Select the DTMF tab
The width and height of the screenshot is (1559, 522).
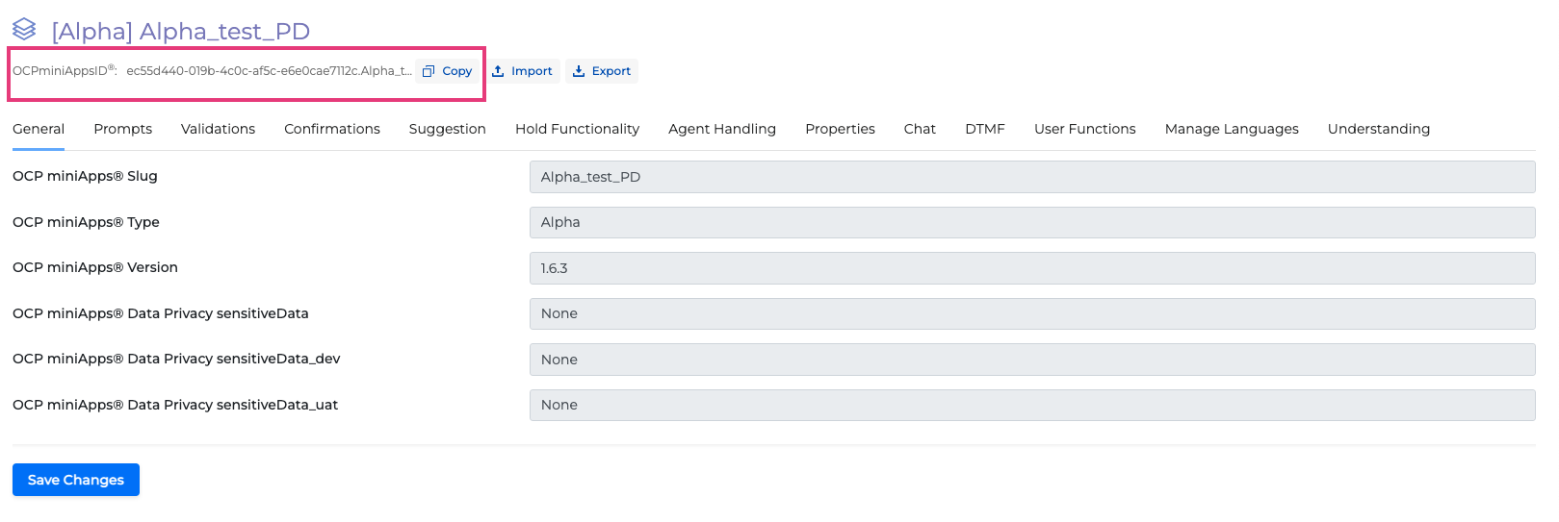point(985,129)
